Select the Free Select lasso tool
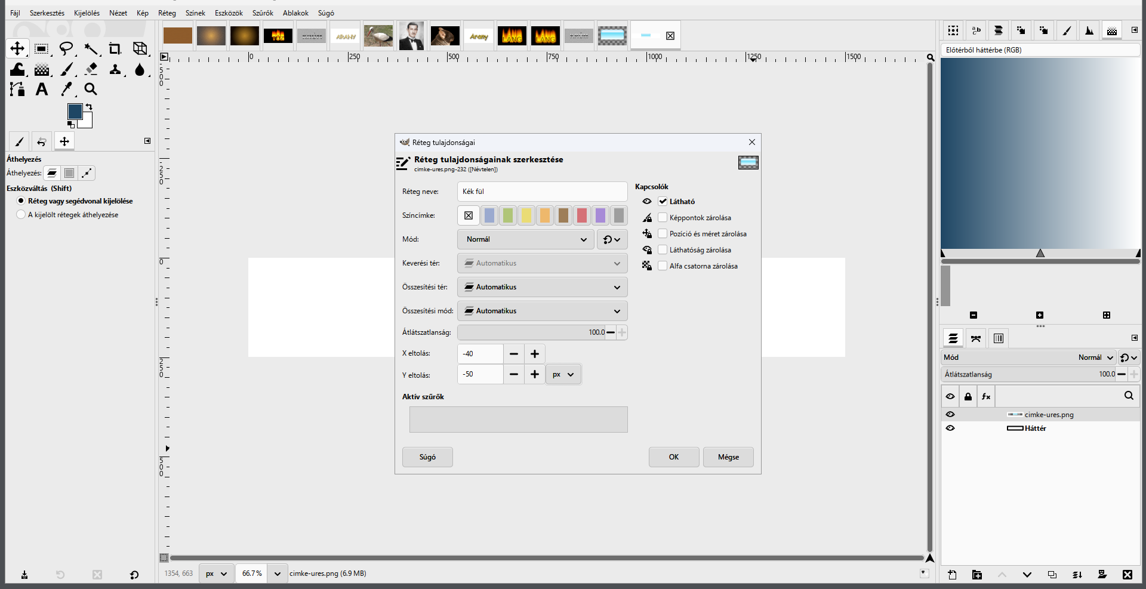This screenshot has width=1146, height=589. point(66,48)
